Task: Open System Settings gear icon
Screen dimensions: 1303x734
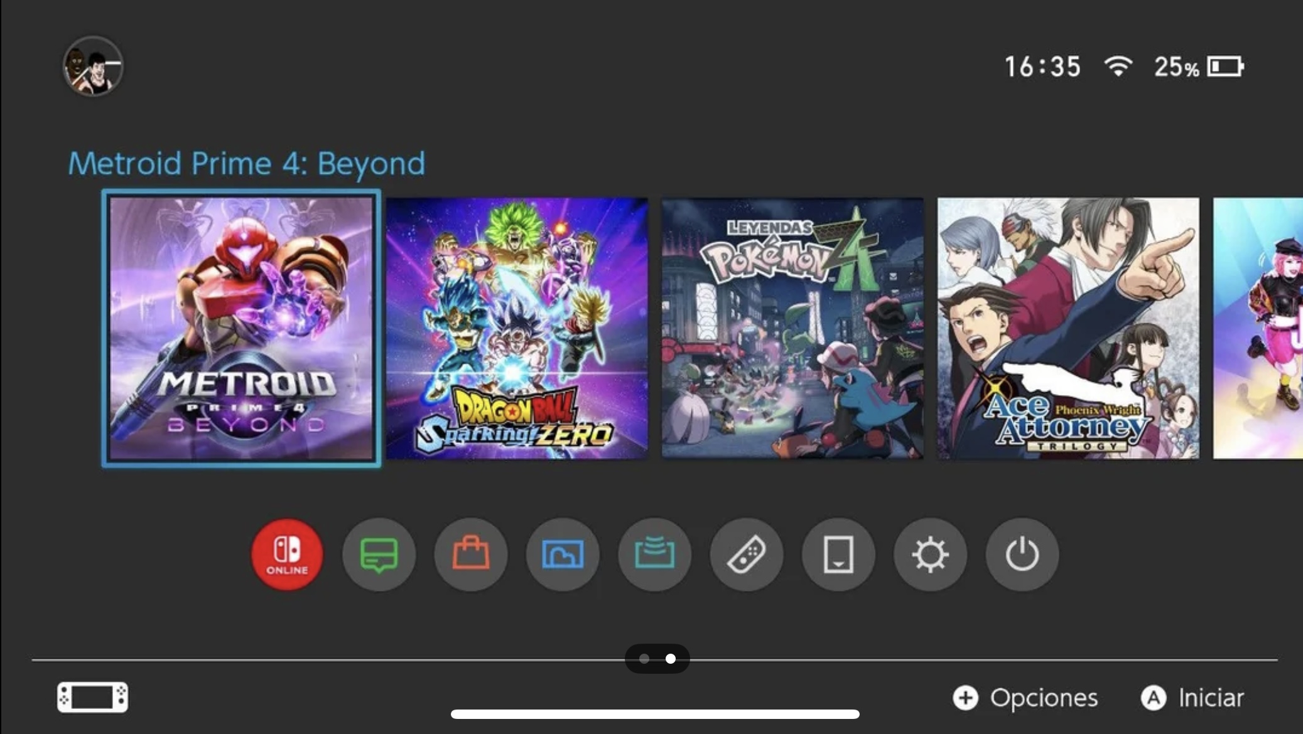Action: pyautogui.click(x=930, y=555)
